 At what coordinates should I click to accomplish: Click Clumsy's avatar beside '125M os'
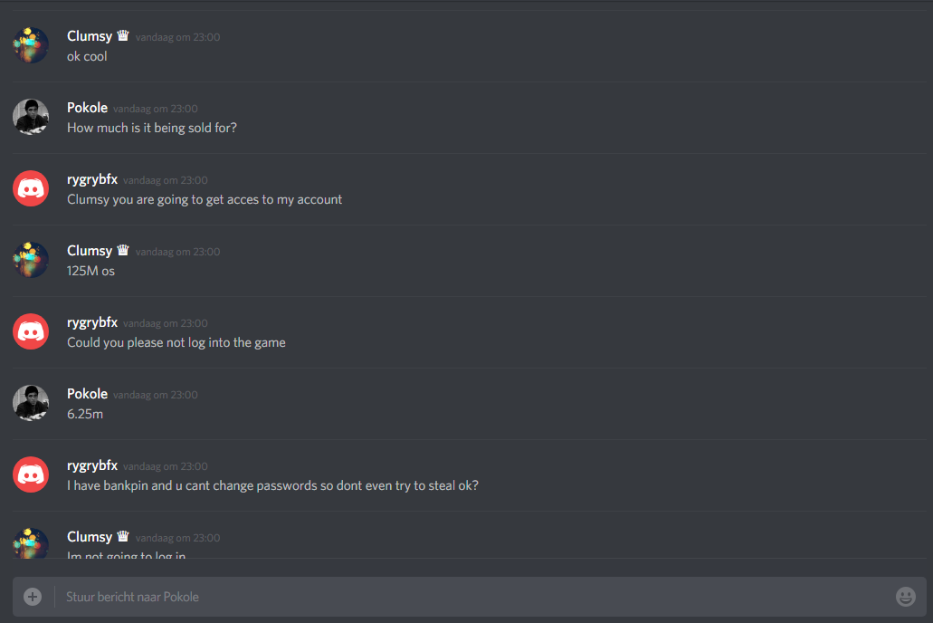(31, 260)
